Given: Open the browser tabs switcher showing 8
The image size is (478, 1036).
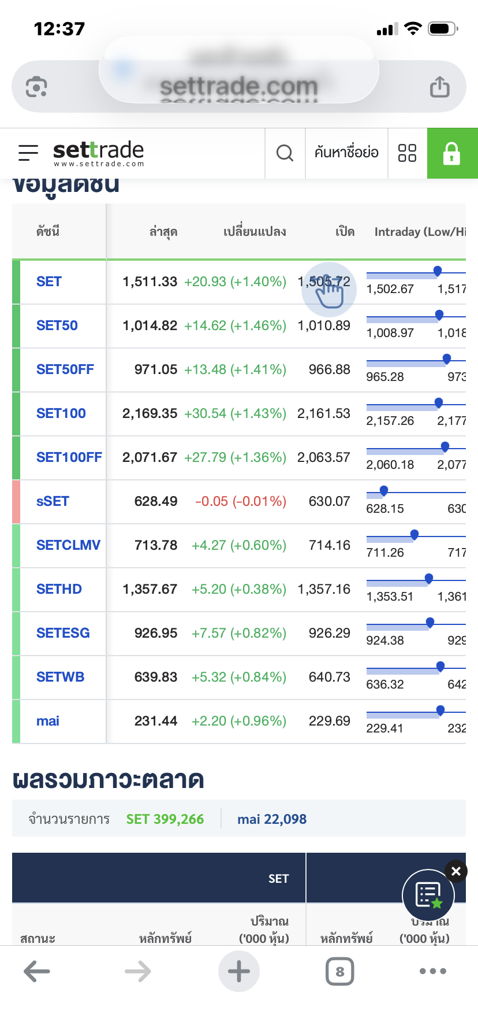Looking at the screenshot, I should [x=339, y=971].
